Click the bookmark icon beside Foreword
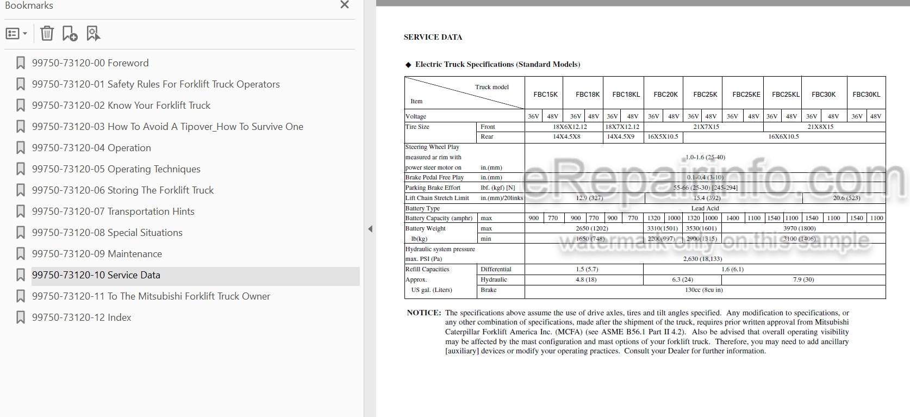The width and height of the screenshot is (910, 417). click(20, 63)
